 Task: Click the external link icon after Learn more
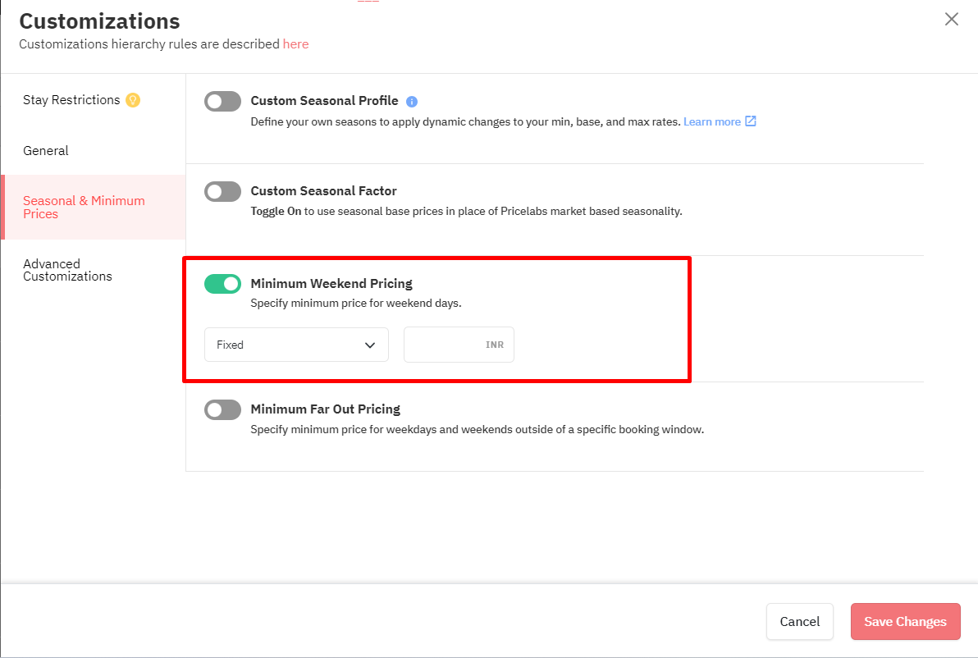pos(751,121)
